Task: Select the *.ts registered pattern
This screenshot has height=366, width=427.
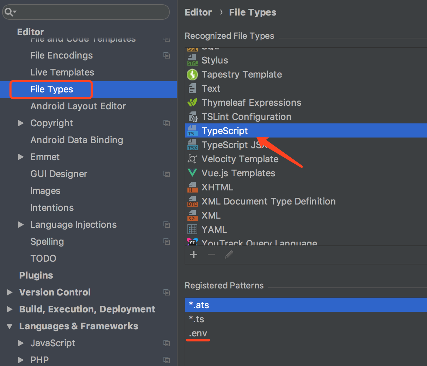Action: click(196, 319)
